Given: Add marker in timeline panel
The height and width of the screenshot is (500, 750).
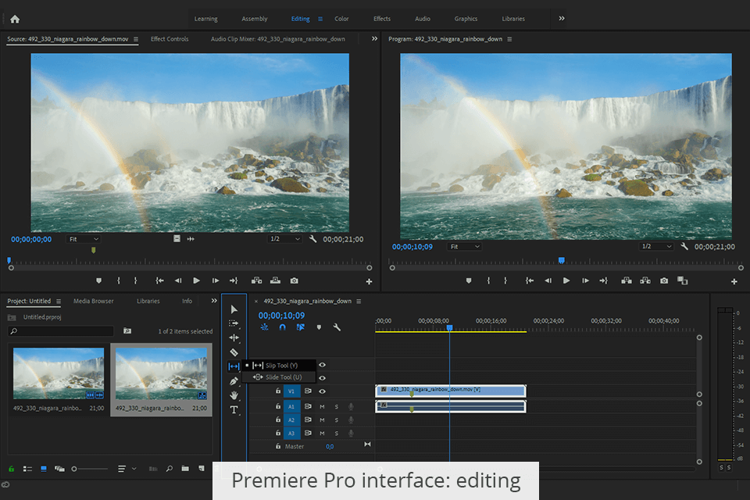Looking at the screenshot, I should tap(319, 328).
